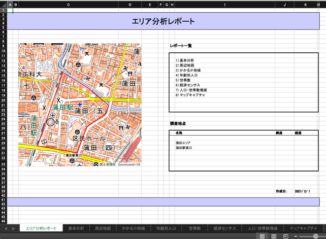The height and width of the screenshot is (239, 326).
Task: Switch to Page Break Preview view
Action: (x=286, y=236)
